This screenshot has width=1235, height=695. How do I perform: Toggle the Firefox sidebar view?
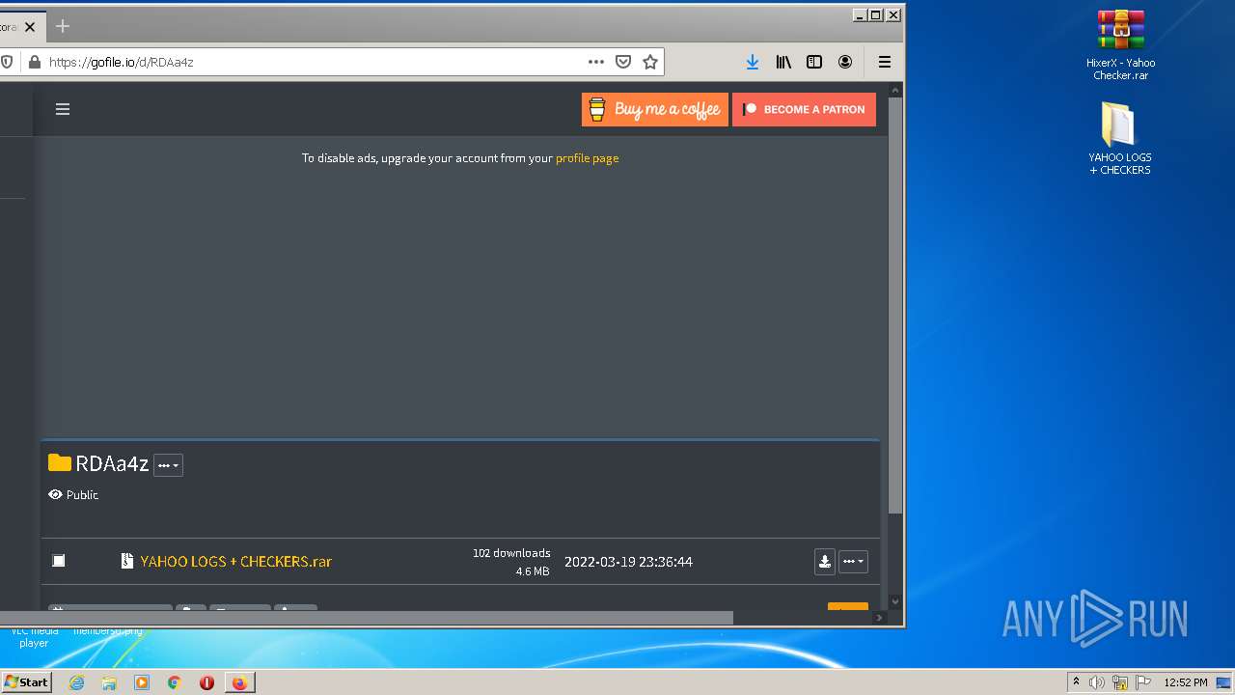point(814,62)
